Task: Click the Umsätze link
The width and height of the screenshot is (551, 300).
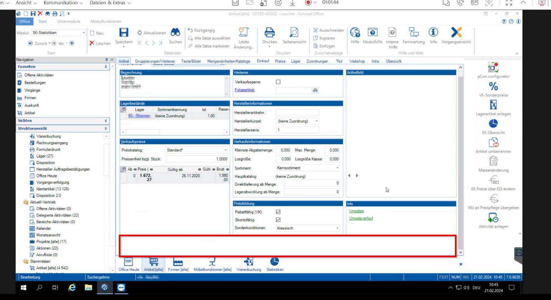Action: 356,211
